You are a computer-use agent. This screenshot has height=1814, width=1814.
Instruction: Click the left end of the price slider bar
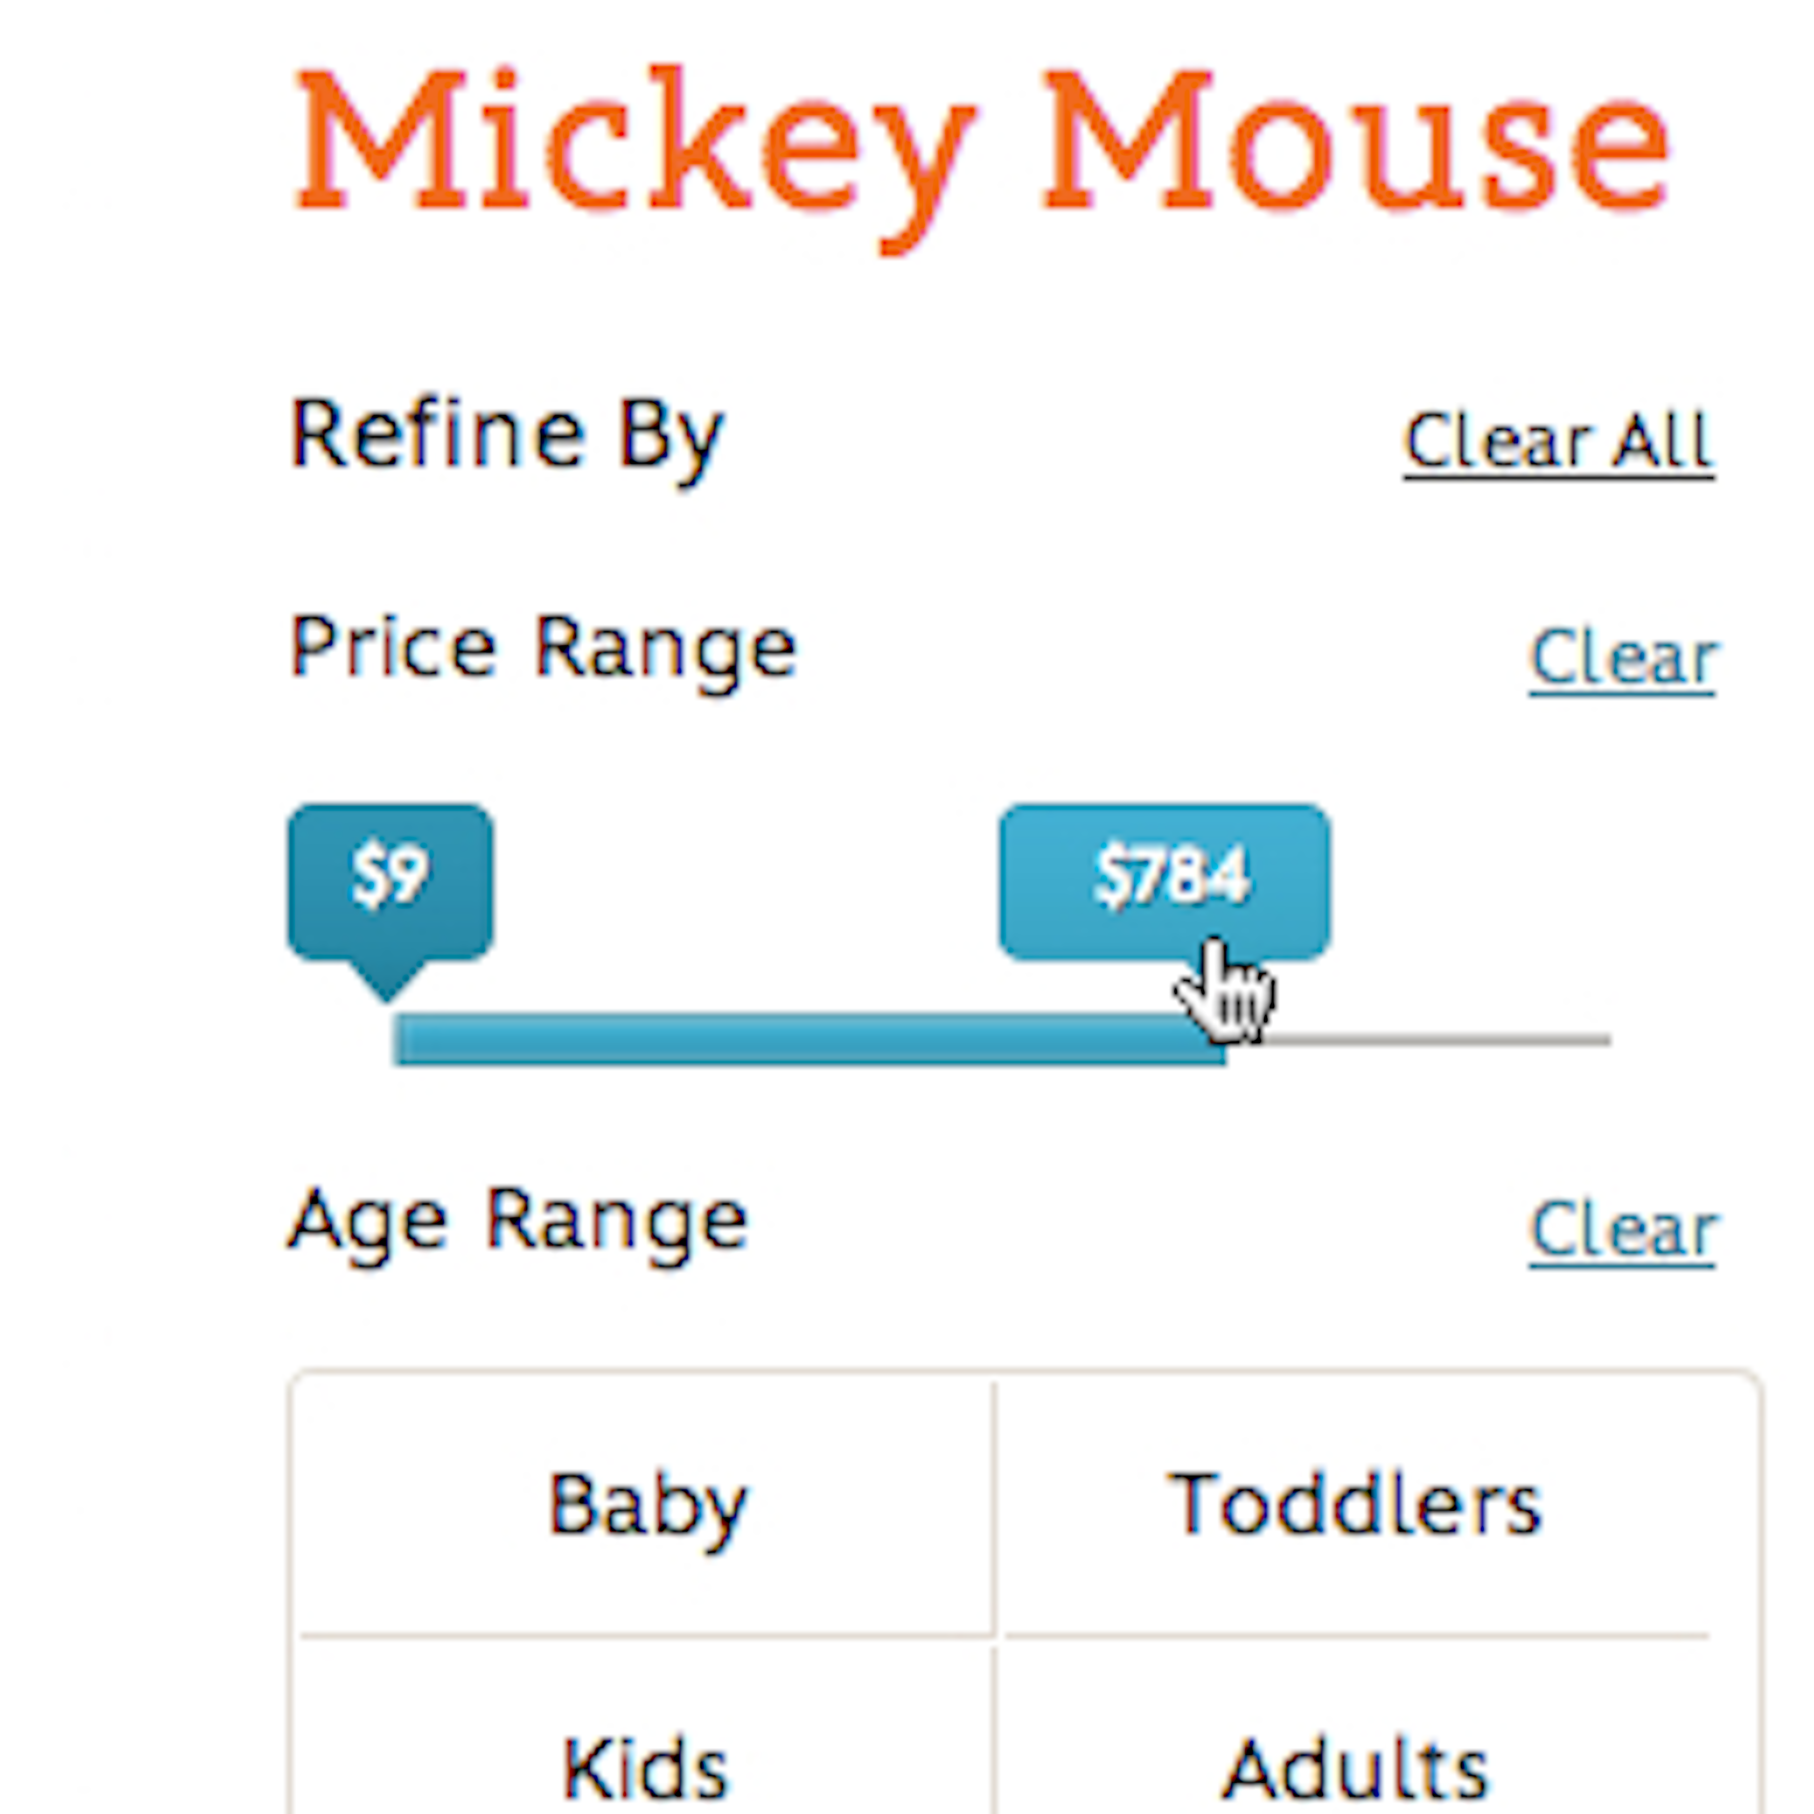[402, 1039]
